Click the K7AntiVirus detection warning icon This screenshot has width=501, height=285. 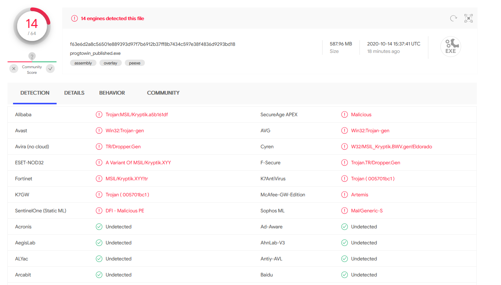point(345,179)
